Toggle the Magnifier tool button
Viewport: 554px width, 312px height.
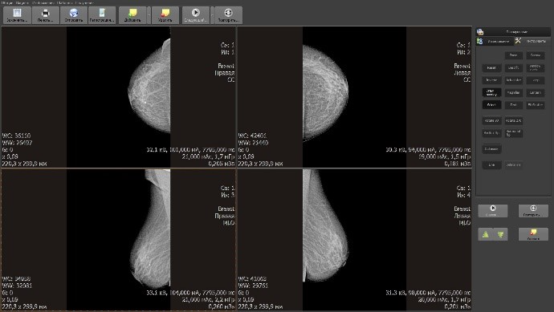click(513, 92)
